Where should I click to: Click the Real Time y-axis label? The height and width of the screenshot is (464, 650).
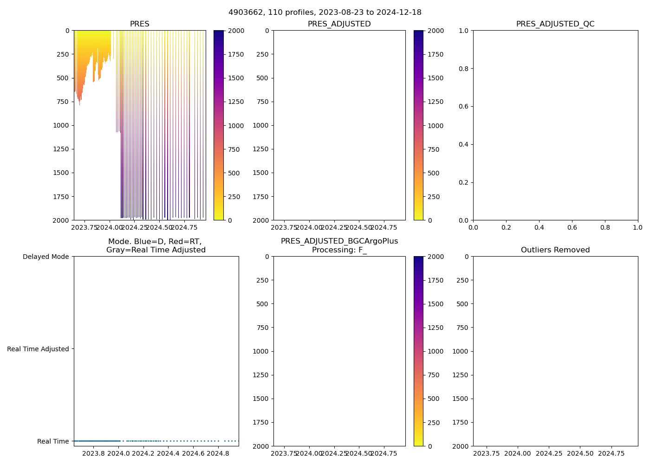tap(53, 441)
